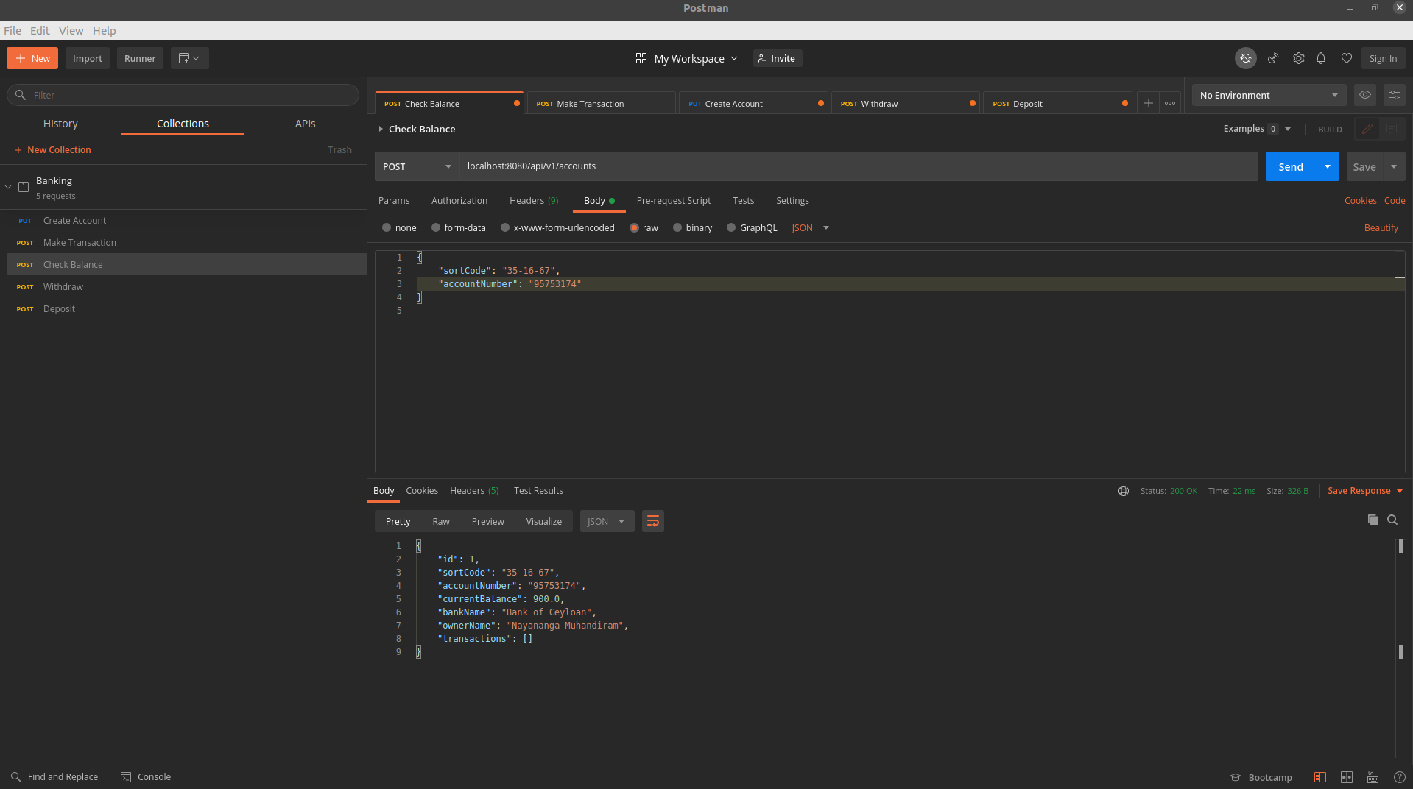Open the help question mark icon
1413x789 pixels.
pyautogui.click(x=1400, y=777)
